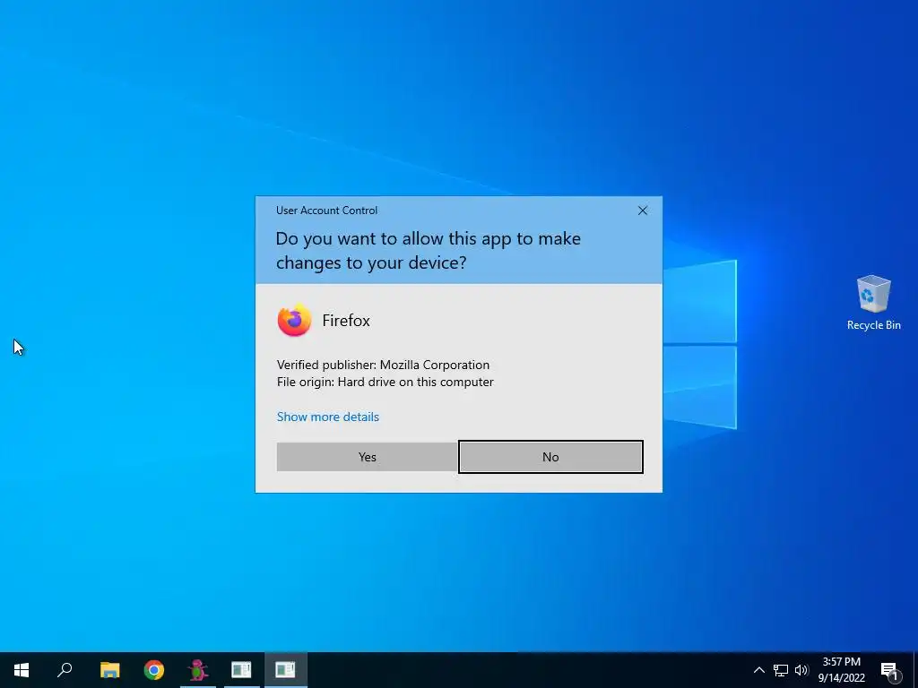Open taskbar search magnifier
This screenshot has height=688, width=918.
point(65,670)
